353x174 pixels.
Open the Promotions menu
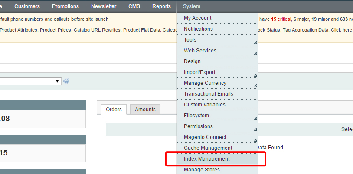point(65,6)
